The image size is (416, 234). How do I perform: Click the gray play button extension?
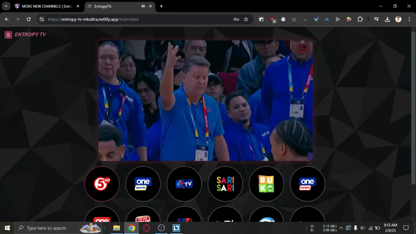tap(338, 19)
